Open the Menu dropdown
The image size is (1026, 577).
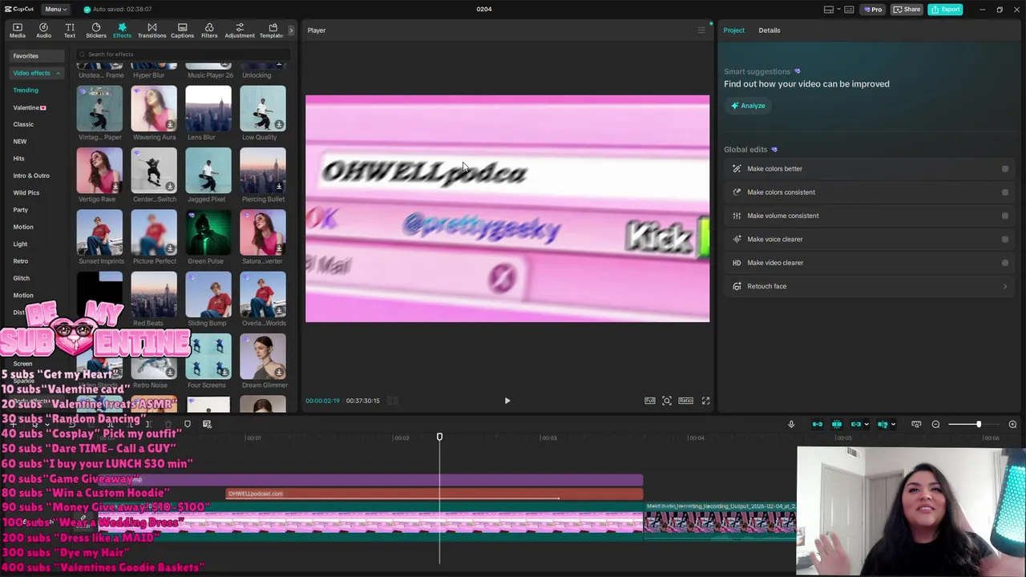55,10
